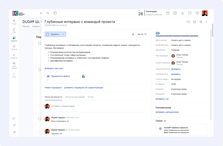The height and width of the screenshot is (146, 223).
Task: Open the Проекты sidebar section
Action: point(14,39)
